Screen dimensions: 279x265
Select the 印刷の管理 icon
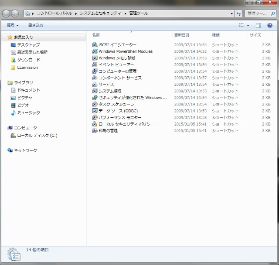95,131
